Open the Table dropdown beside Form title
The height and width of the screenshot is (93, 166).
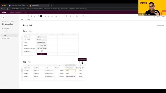pyautogui.click(x=31, y=31)
